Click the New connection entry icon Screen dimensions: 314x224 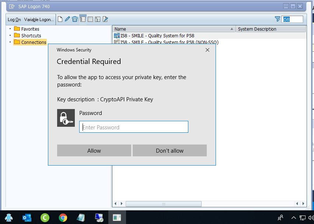[60, 19]
